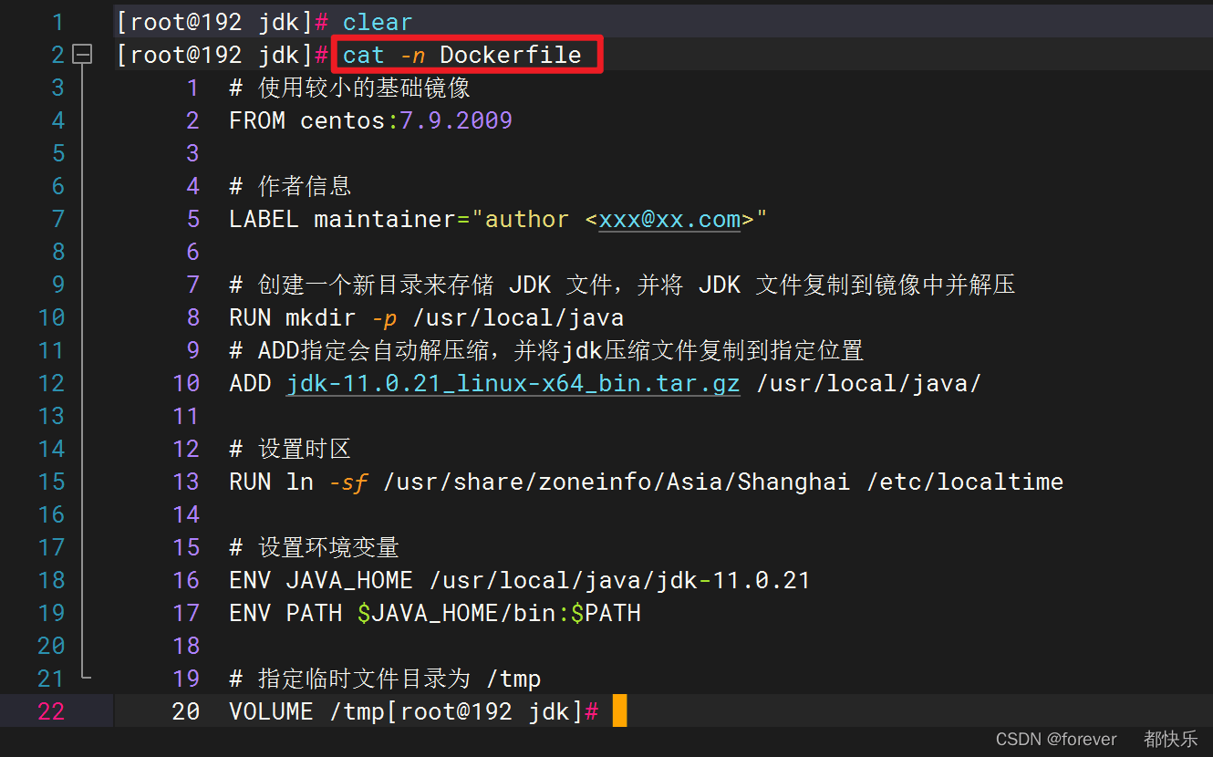The image size is (1213, 757).
Task: Click gutter line number 22
Action: point(51,711)
